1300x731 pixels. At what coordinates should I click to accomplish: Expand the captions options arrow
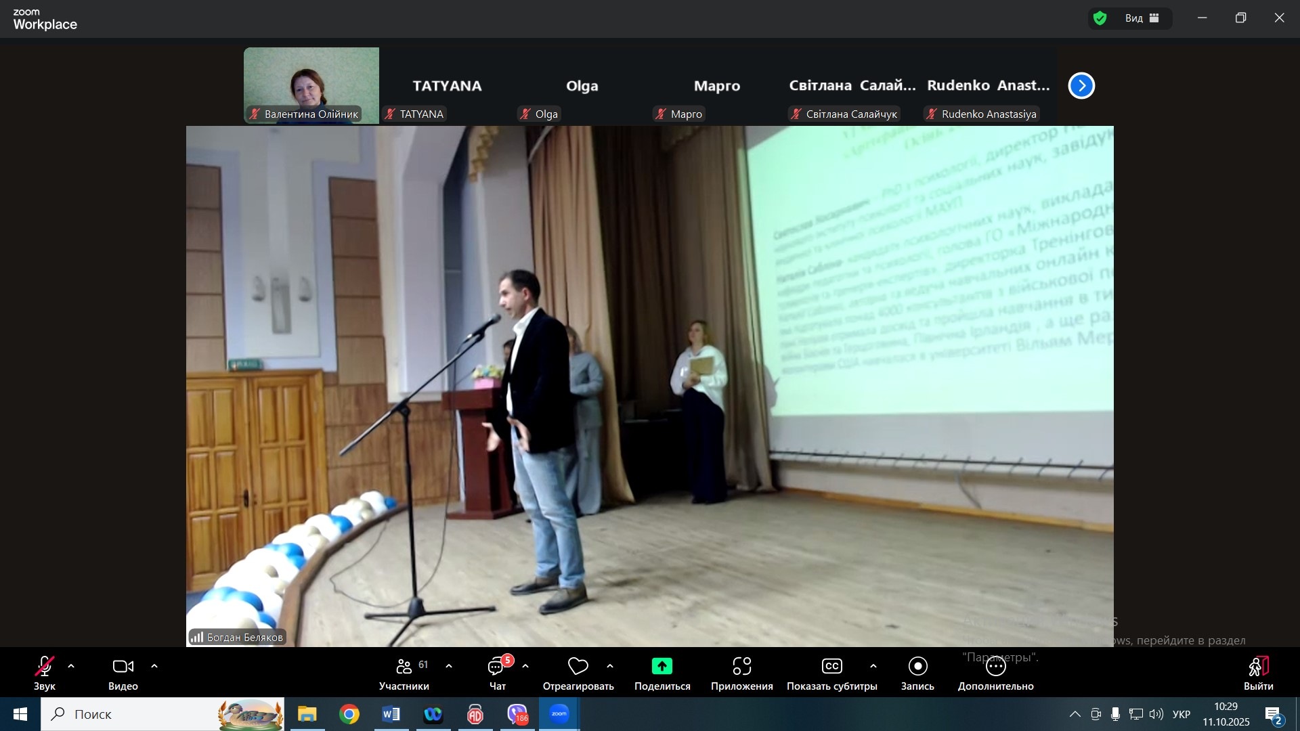873,667
